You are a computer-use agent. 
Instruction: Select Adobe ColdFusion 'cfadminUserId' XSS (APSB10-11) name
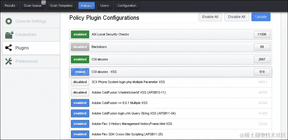[129, 92]
